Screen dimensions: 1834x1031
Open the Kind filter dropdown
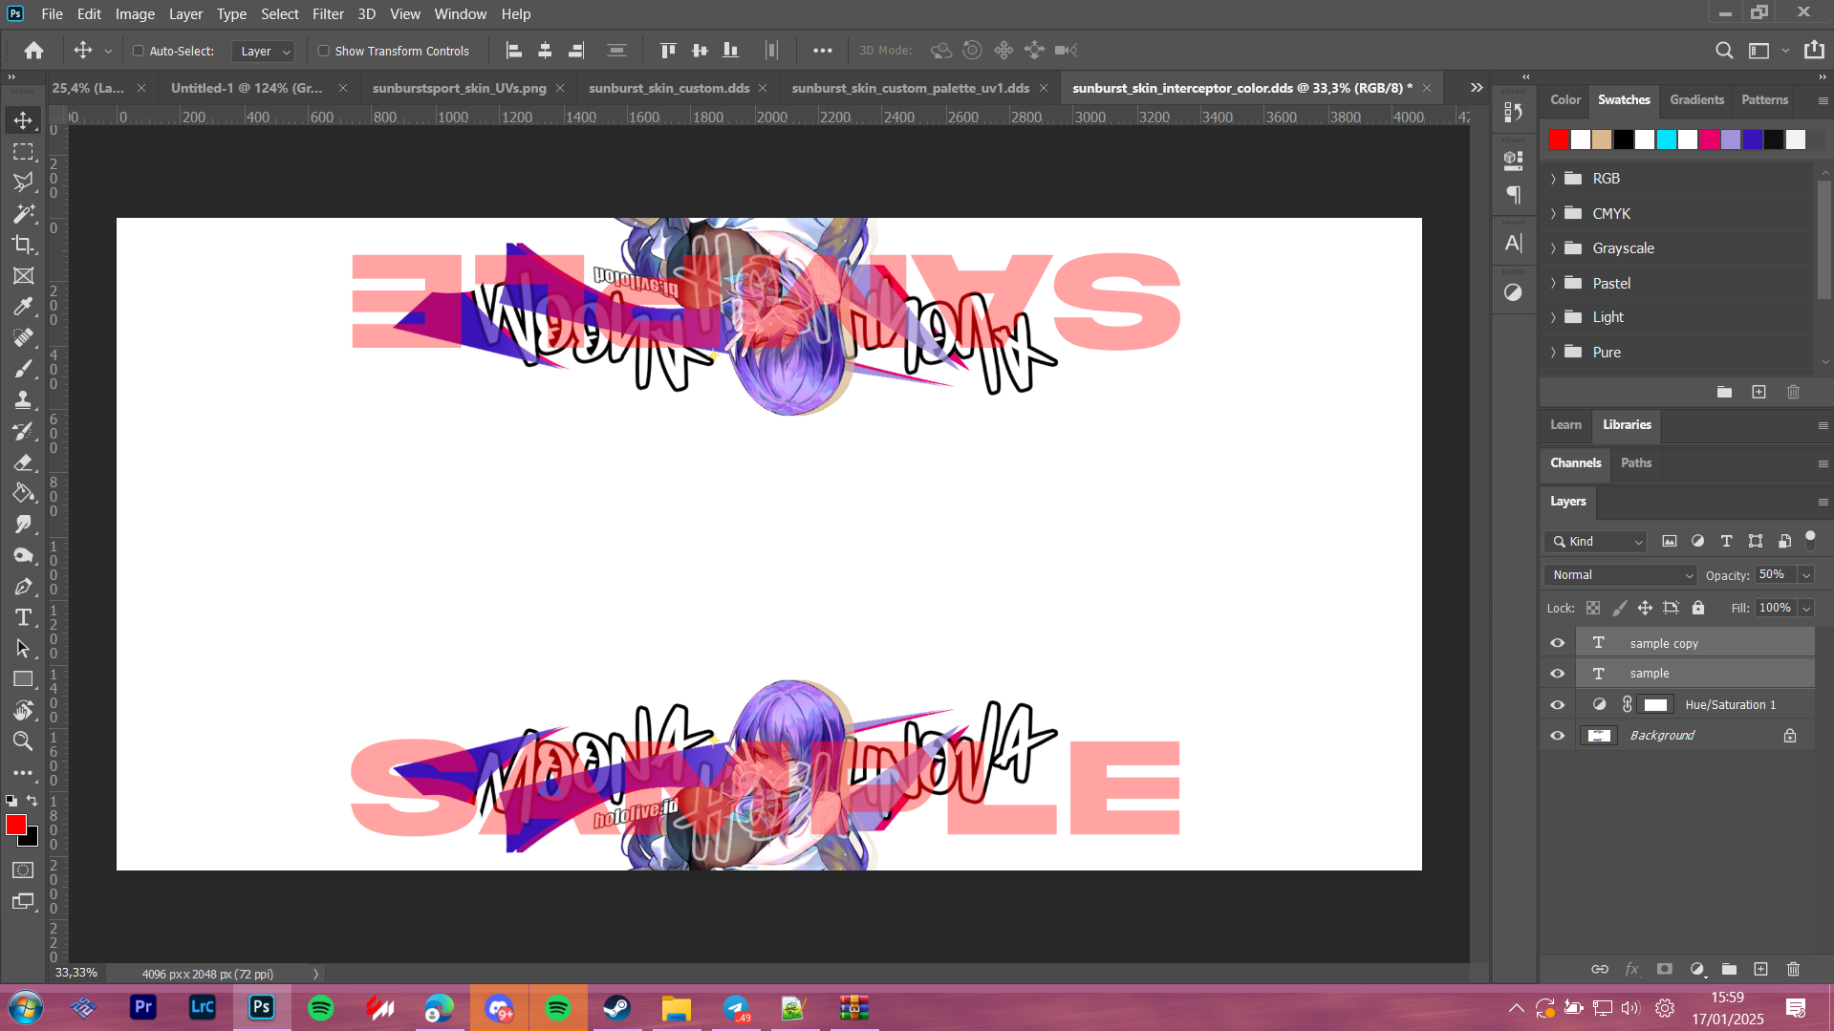[x=1595, y=542]
